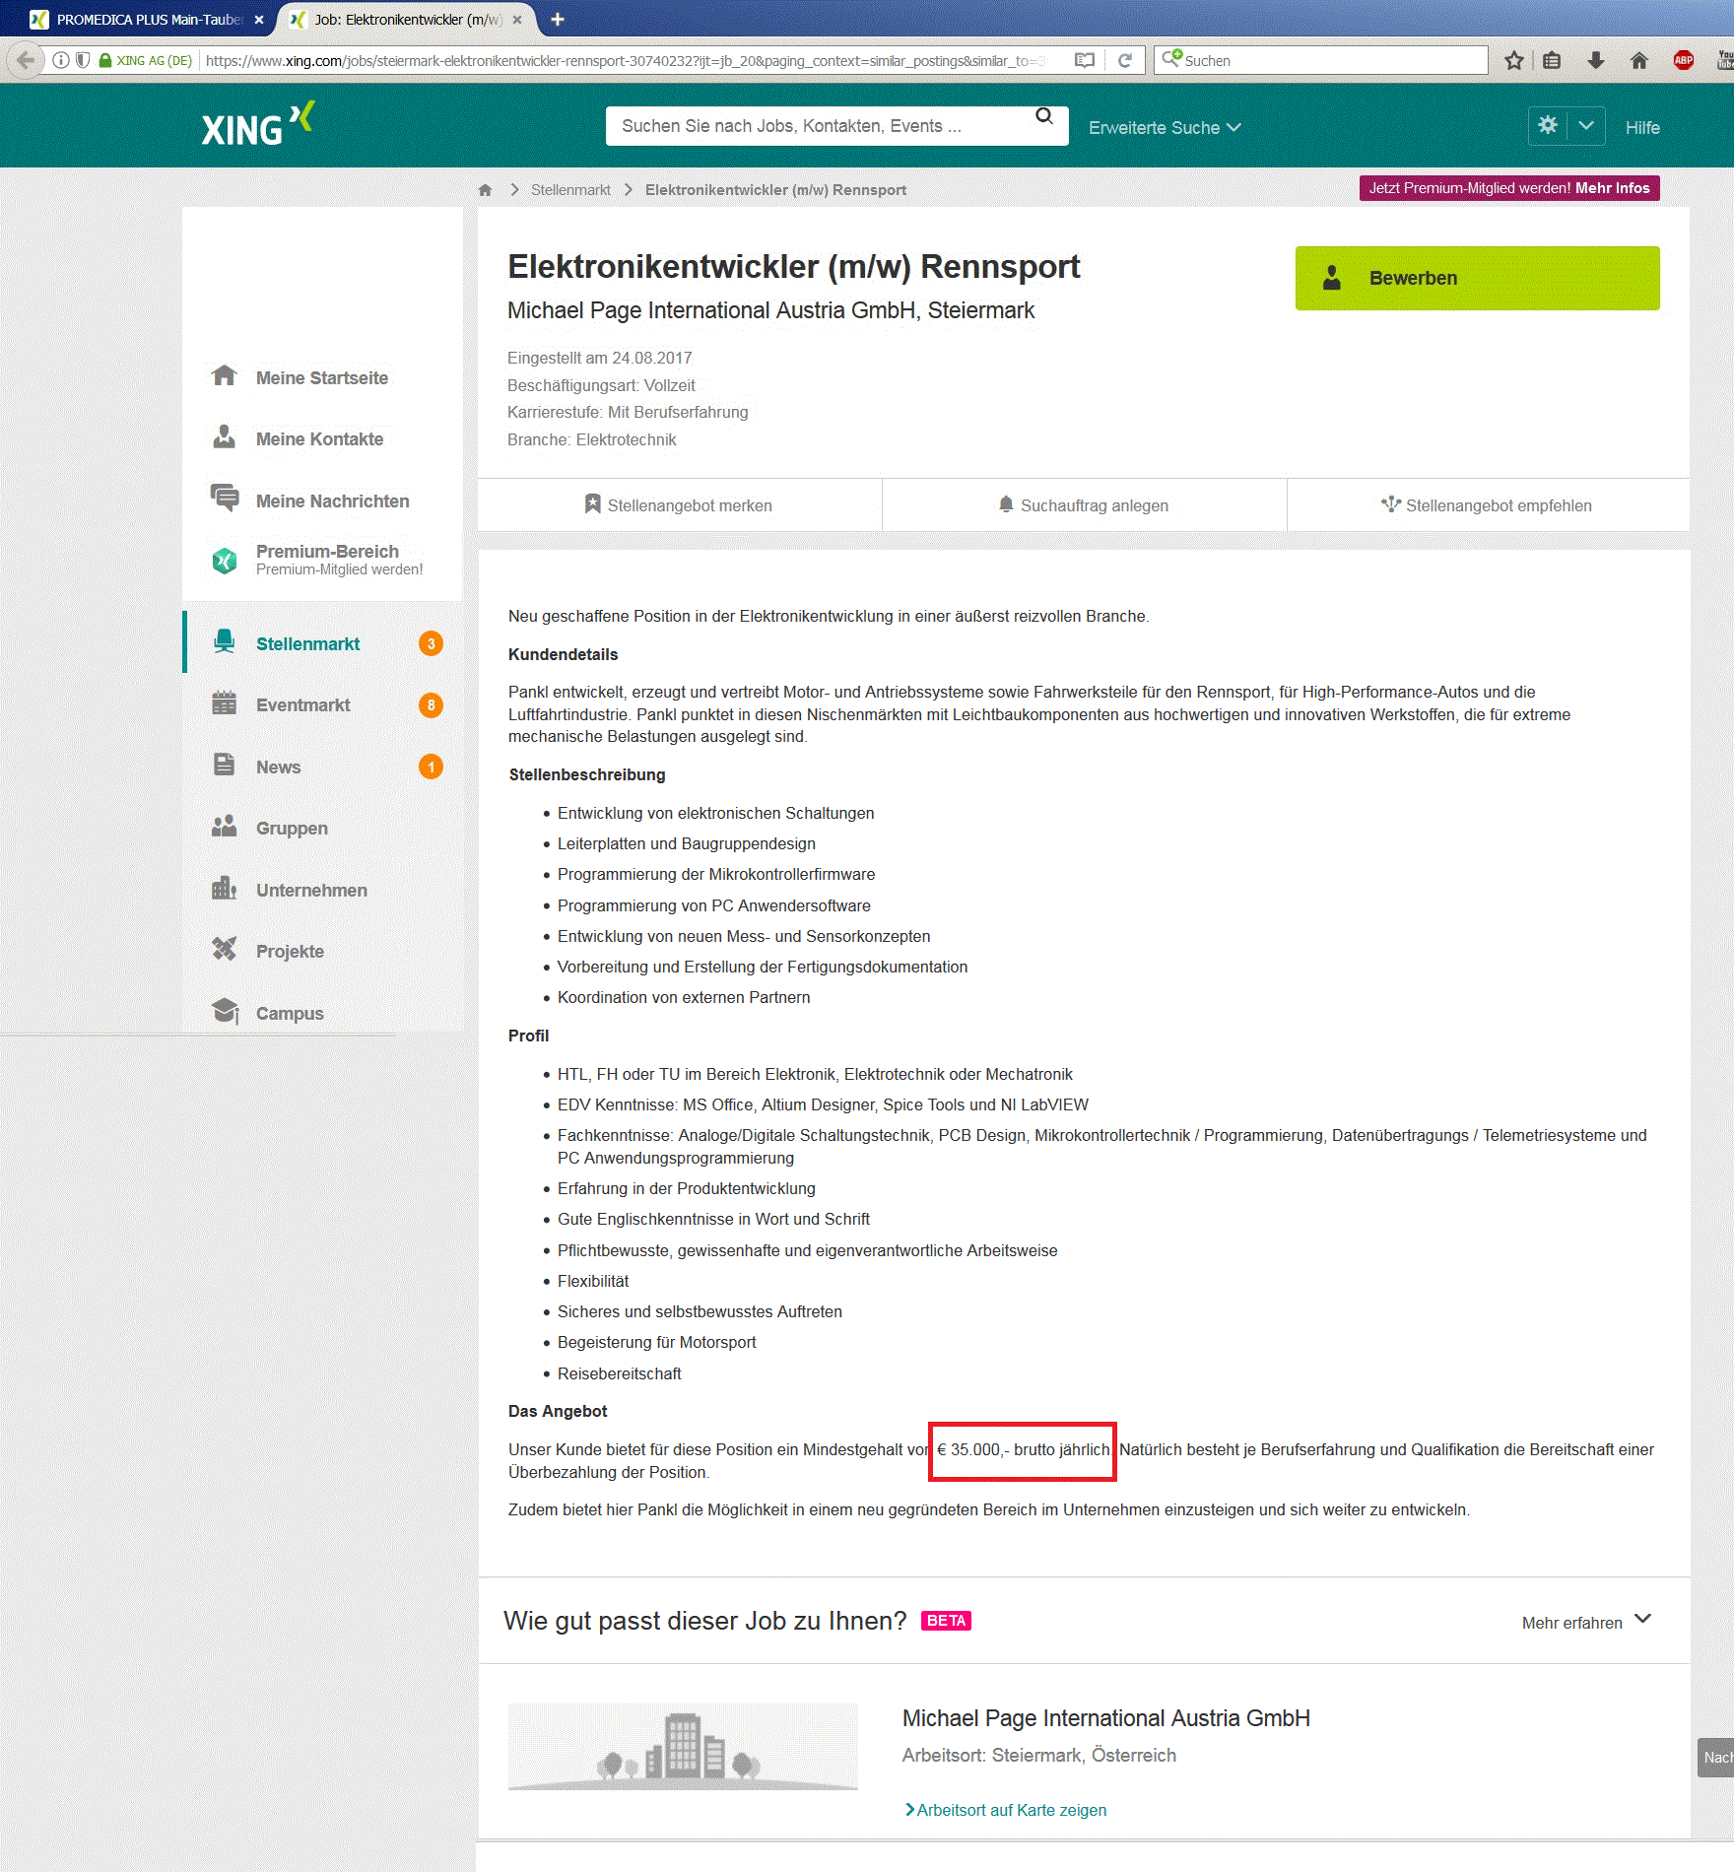1734x1872 pixels.
Task: Click Michael Page International Austria GmbH company heading
Action: tap(1106, 1718)
